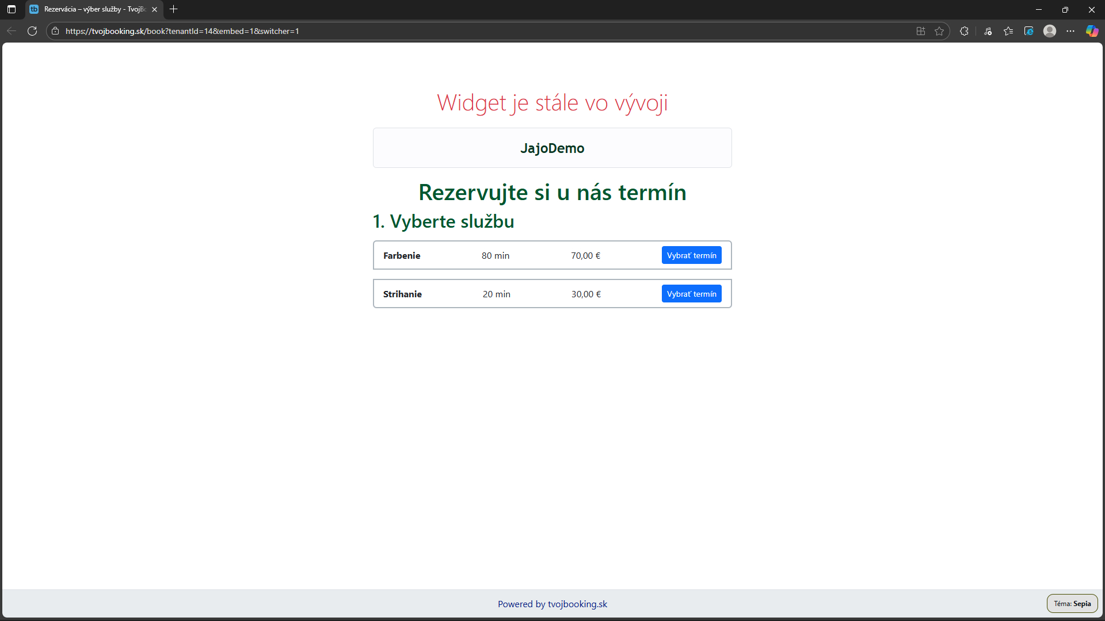Open the tab actions menu icon
This screenshot has width=1105, height=621.
12,9
